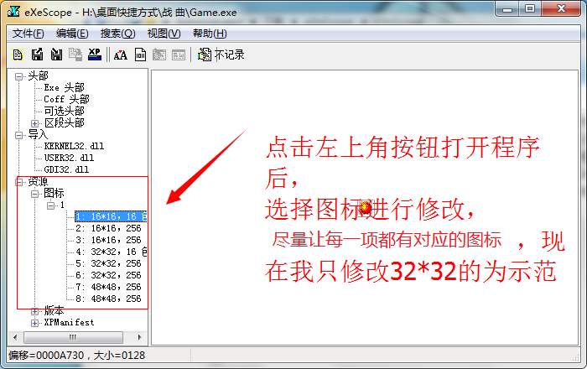Click the tree panel's horizontal scrollbar thumb
Image resolution: width=587 pixels, height=369 pixels.
pyautogui.click(x=74, y=338)
